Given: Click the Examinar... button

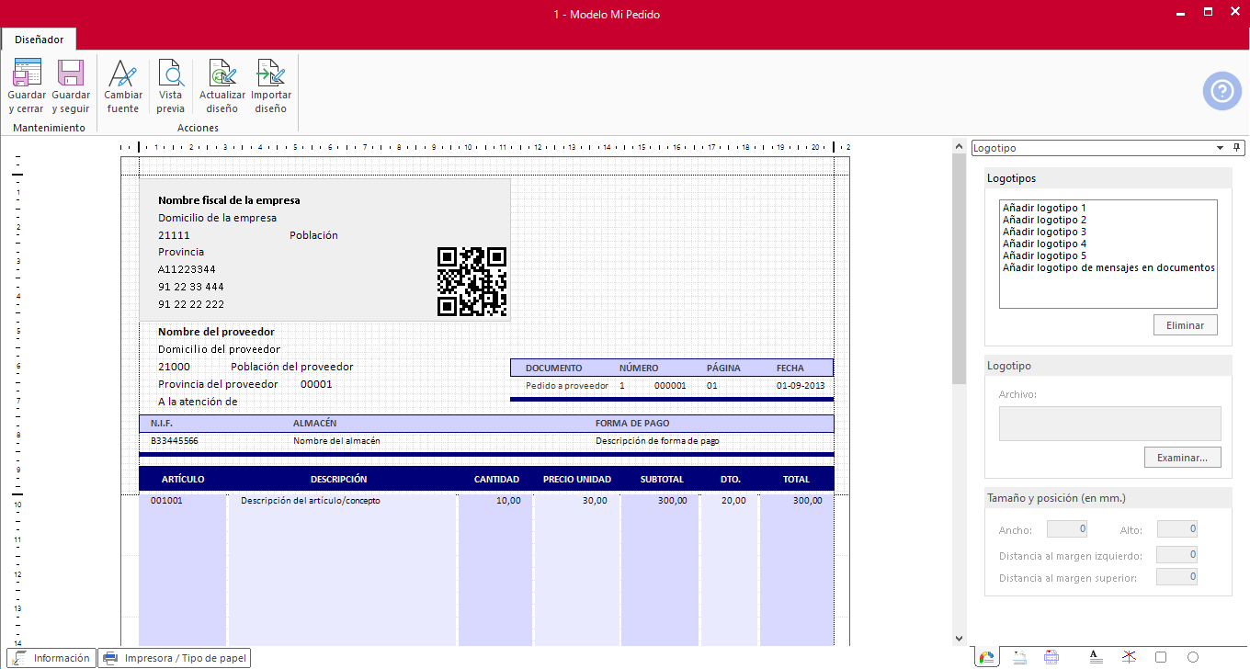Looking at the screenshot, I should click(x=1182, y=457).
